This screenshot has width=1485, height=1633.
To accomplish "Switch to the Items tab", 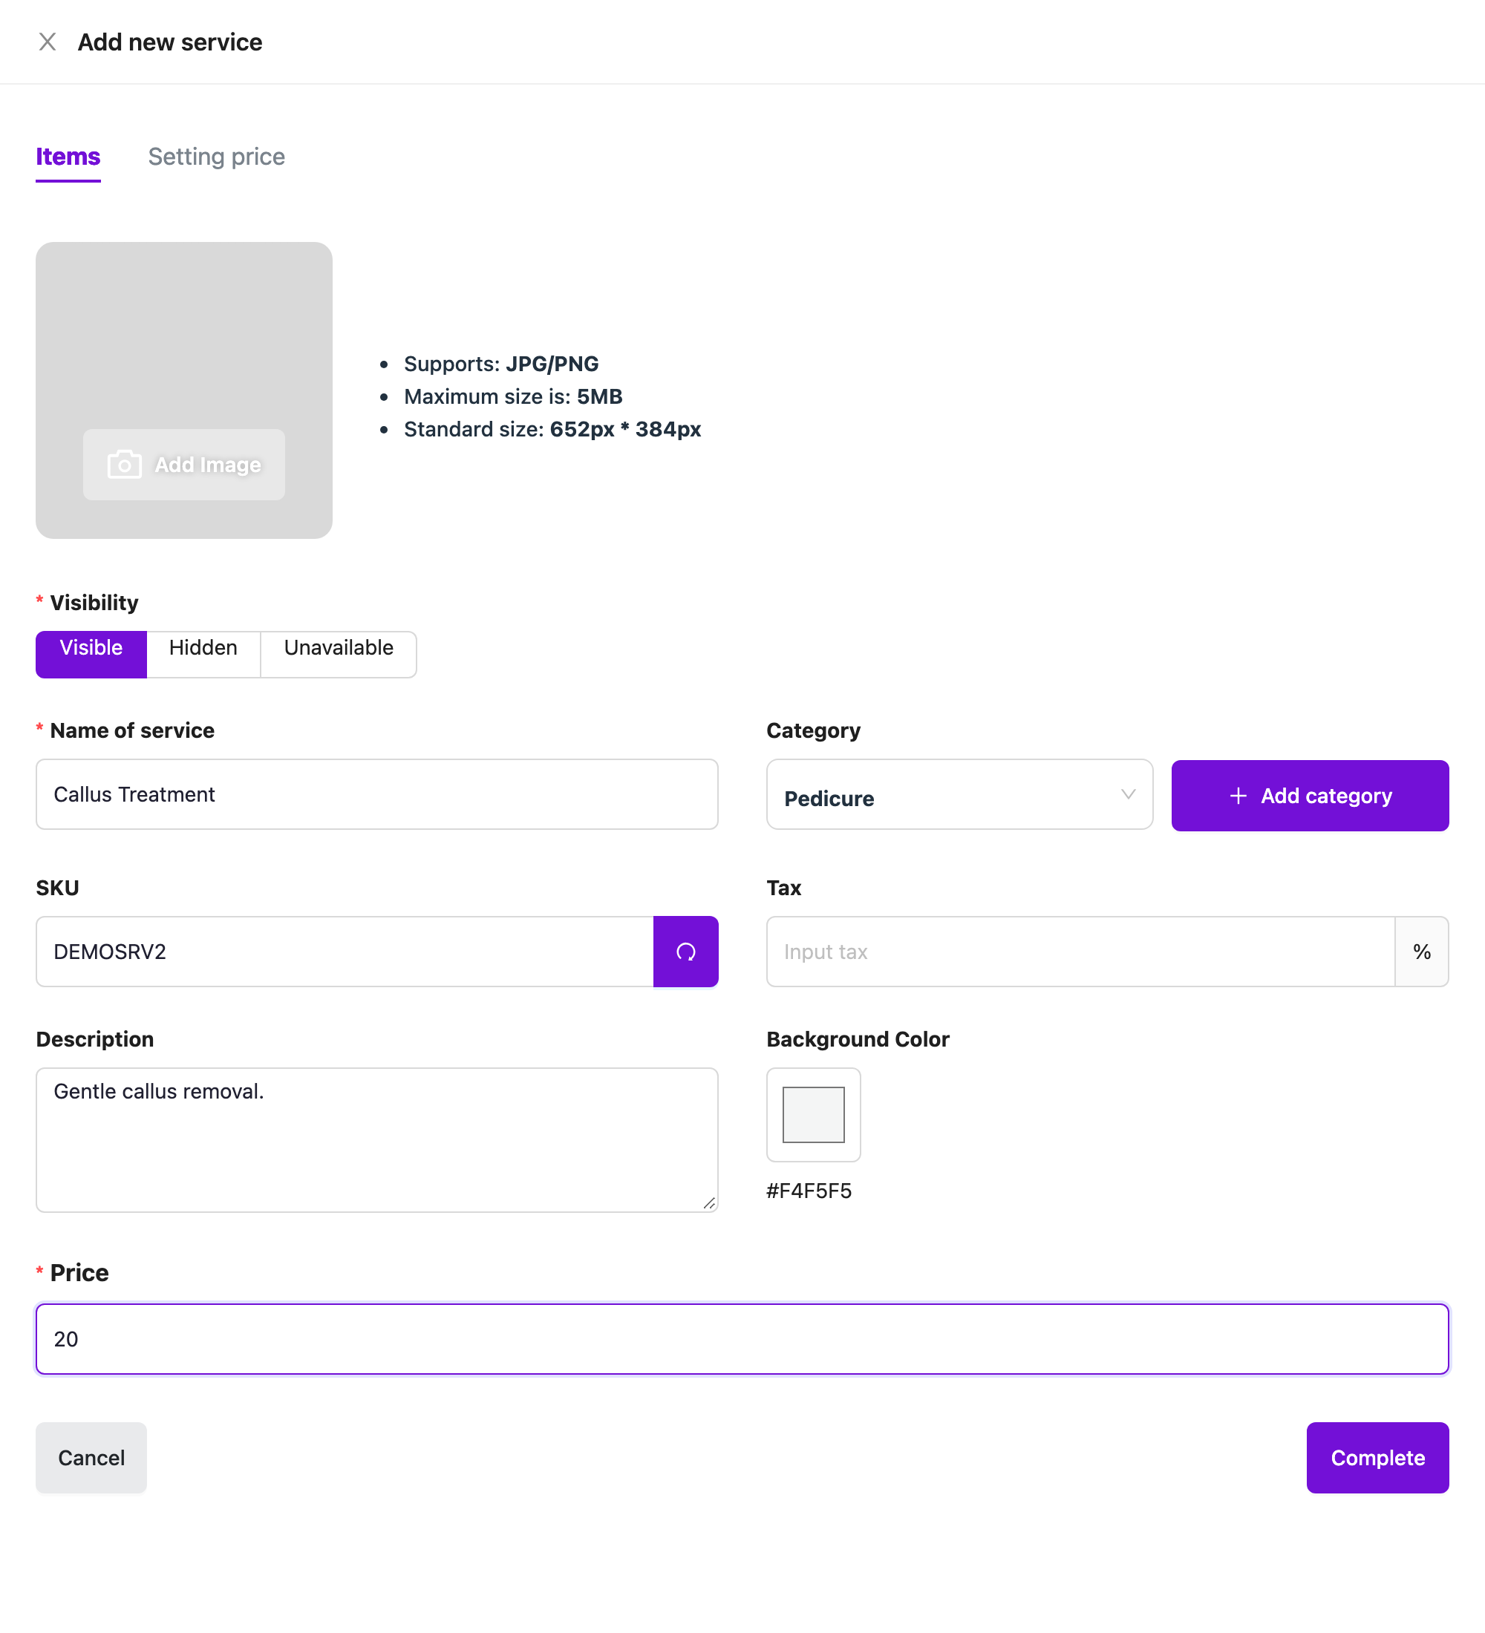I will [x=68, y=157].
